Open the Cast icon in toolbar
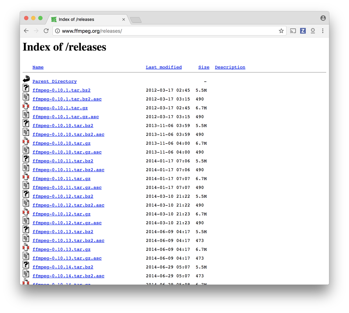Viewport: 349px width, 313px height. (x=293, y=31)
